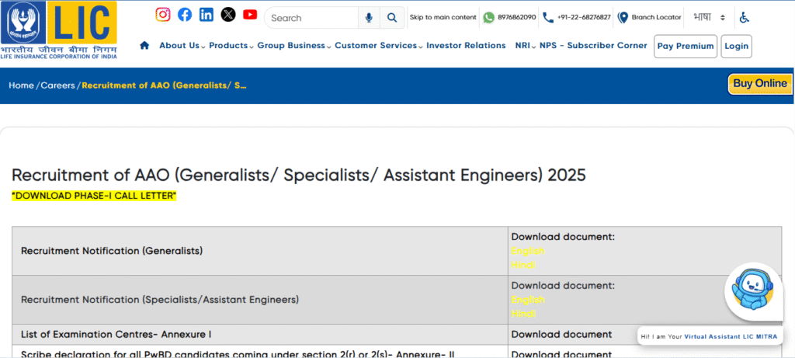Go to Home via house icon

[x=144, y=46]
